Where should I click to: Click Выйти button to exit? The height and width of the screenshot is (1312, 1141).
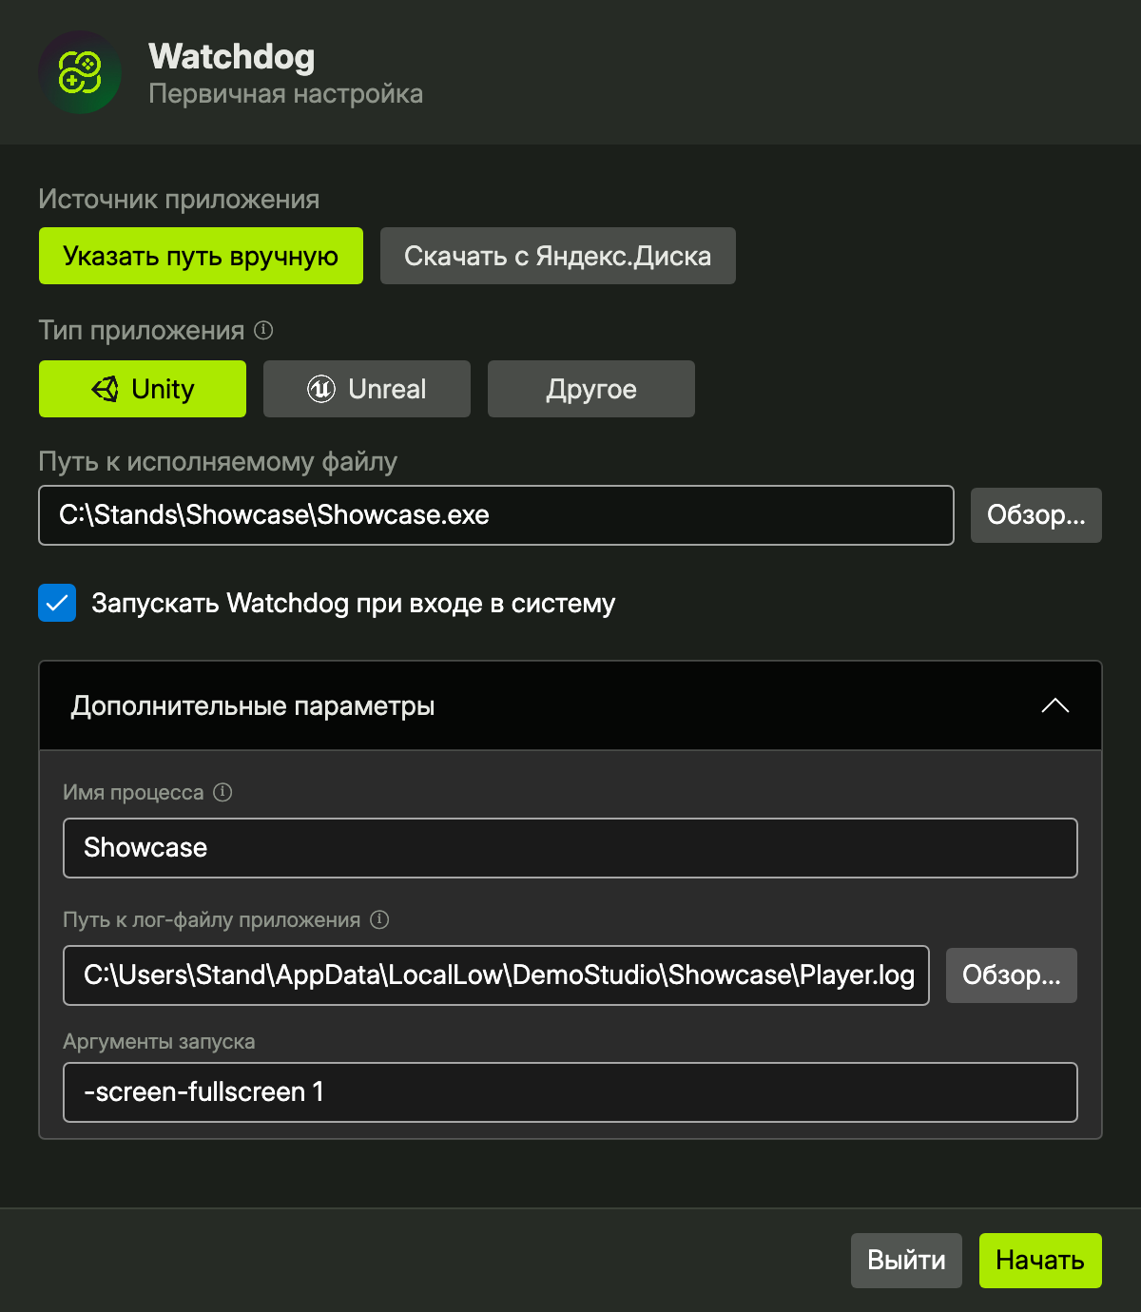pos(906,1261)
